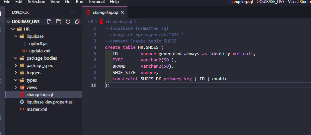Click 'SHOES_PK' constraint name in the code
Image resolution: width=311 pixels, height=135 pixels.
click(151, 79)
